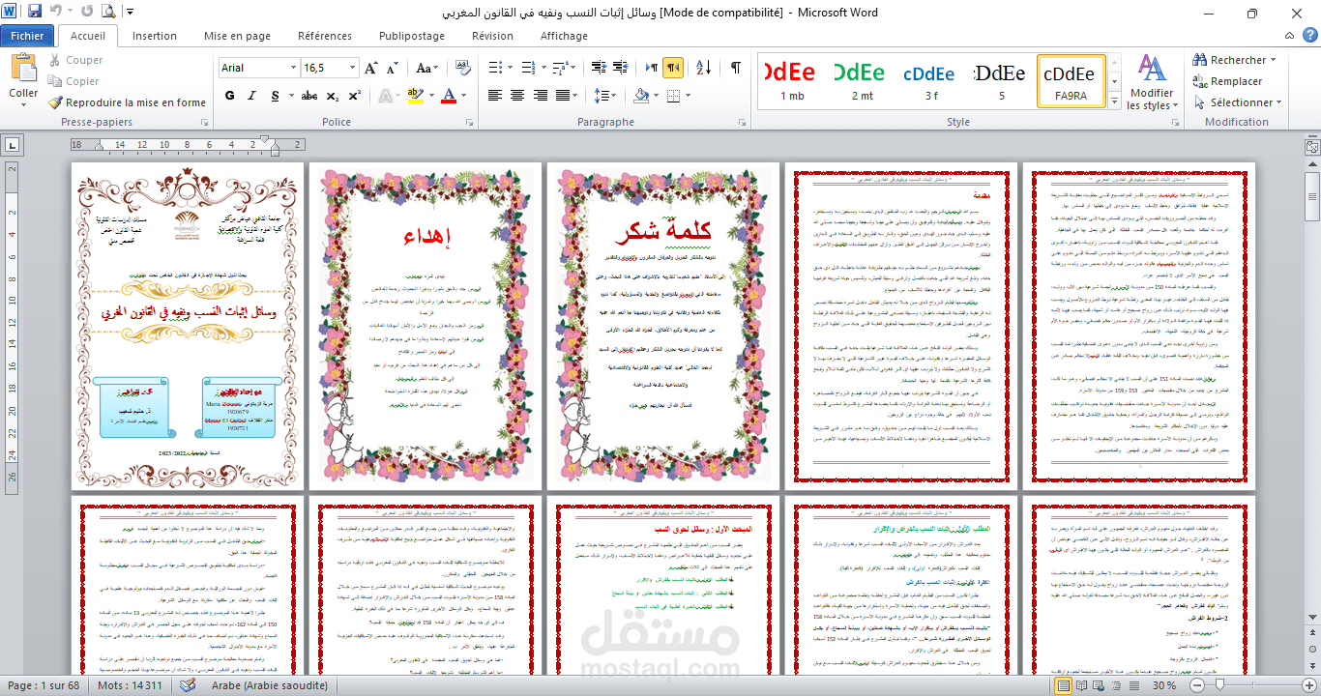Open the Sélectionner dropdown
Image resolution: width=1321 pixels, height=696 pixels.
click(x=1237, y=102)
